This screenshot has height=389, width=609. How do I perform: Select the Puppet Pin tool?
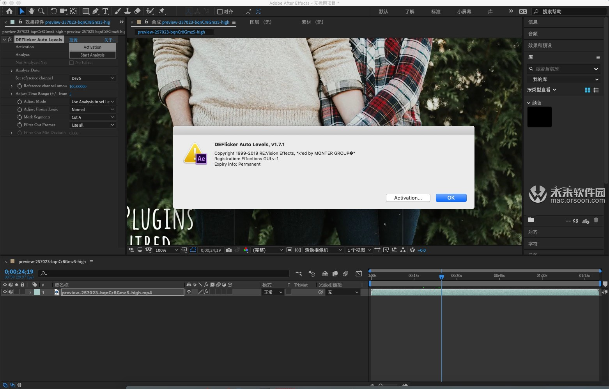click(162, 11)
